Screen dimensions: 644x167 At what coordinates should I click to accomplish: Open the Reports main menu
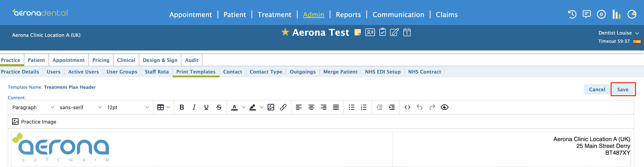(348, 15)
